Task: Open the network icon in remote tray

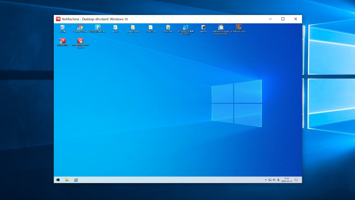Action: tap(270, 180)
